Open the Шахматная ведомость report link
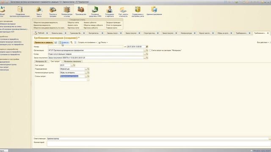 click(x=42, y=25)
